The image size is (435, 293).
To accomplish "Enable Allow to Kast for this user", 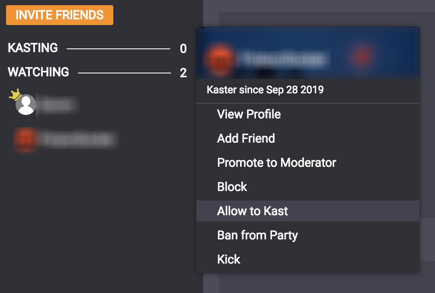I will pyautogui.click(x=253, y=211).
